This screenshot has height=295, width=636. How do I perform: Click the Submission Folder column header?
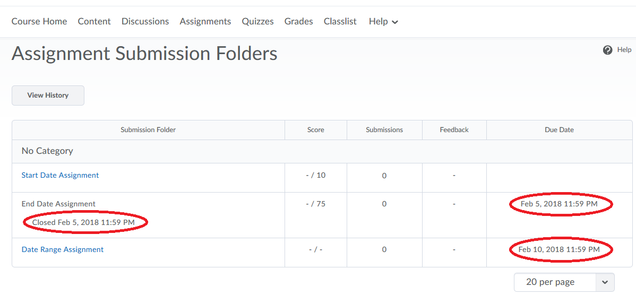pyautogui.click(x=148, y=130)
